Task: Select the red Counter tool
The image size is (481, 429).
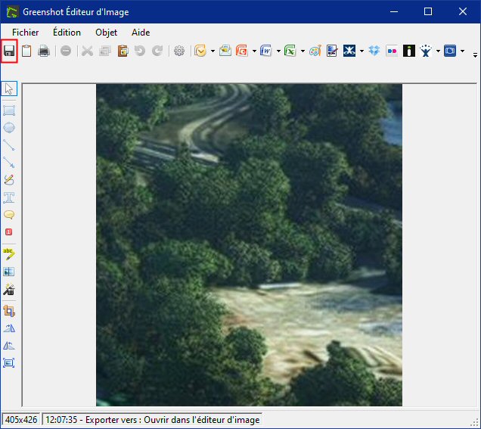Action: [x=9, y=232]
